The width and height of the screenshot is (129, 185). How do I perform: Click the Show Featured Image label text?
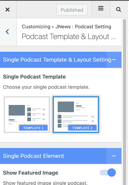click(x=30, y=173)
